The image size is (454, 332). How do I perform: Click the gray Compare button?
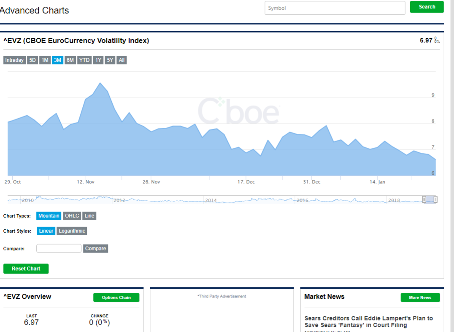click(x=95, y=248)
